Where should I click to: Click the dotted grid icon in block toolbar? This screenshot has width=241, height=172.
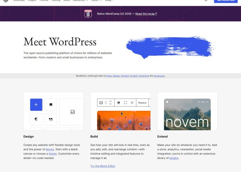point(132,103)
